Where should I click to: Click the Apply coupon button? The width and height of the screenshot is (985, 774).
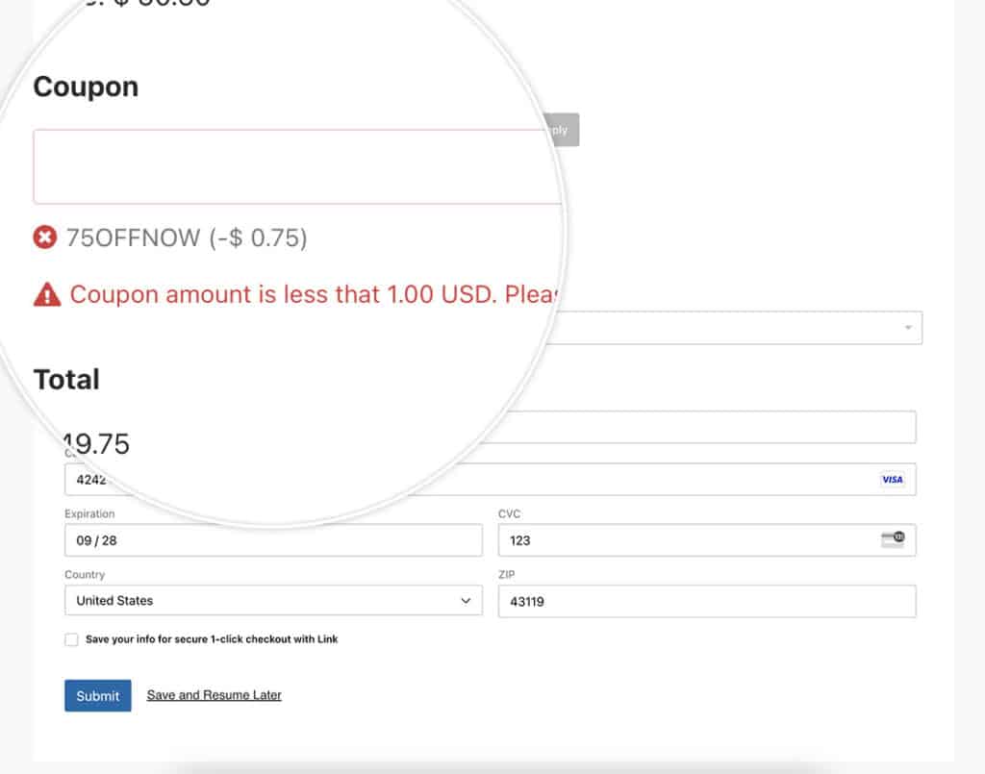point(563,129)
